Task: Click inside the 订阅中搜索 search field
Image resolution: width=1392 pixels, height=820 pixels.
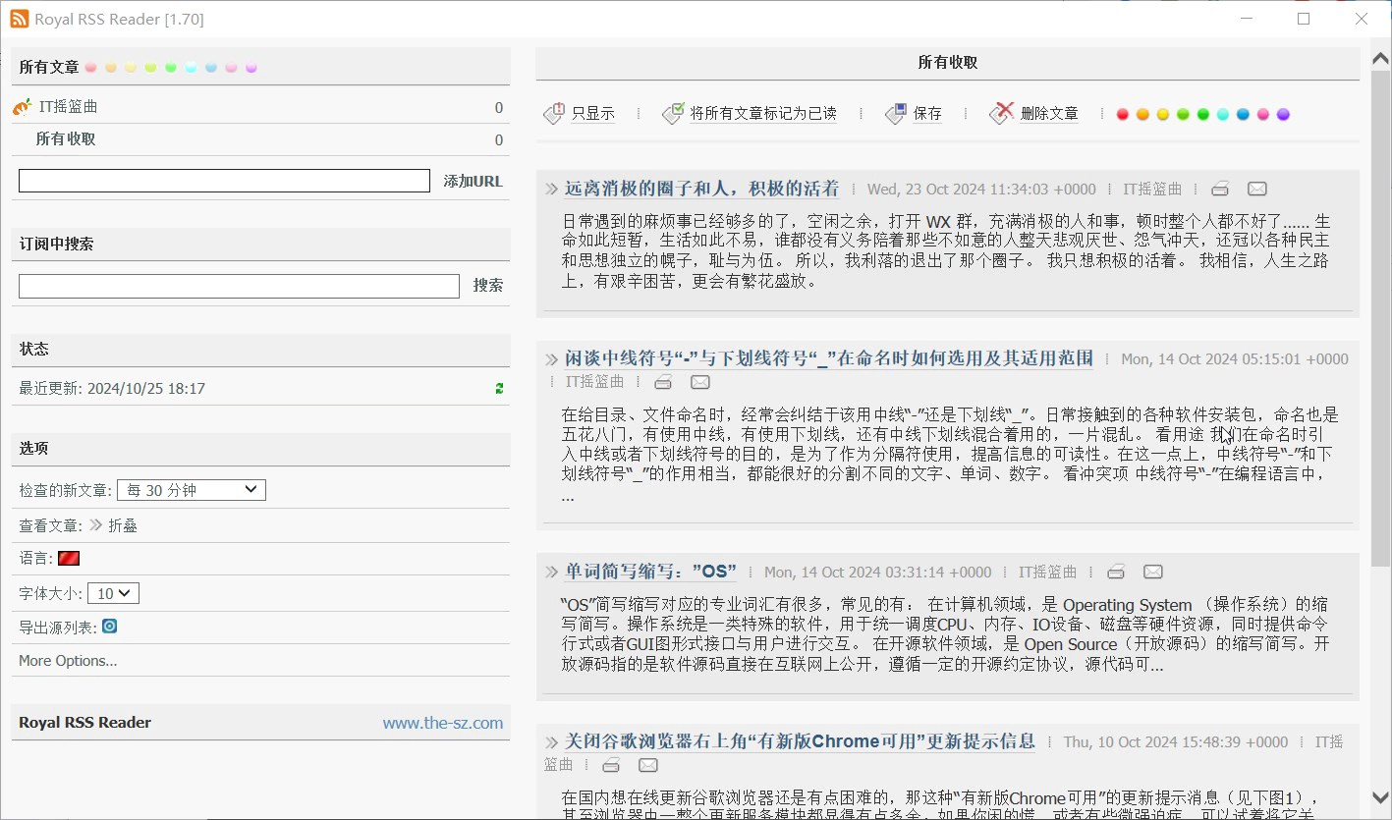Action: [239, 286]
